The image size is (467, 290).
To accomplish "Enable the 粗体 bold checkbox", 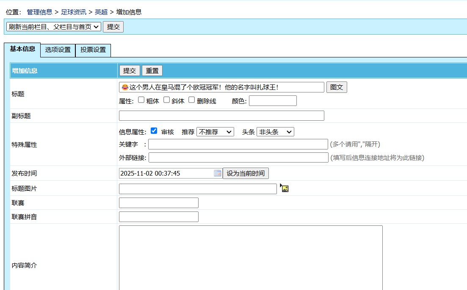I will [x=141, y=100].
